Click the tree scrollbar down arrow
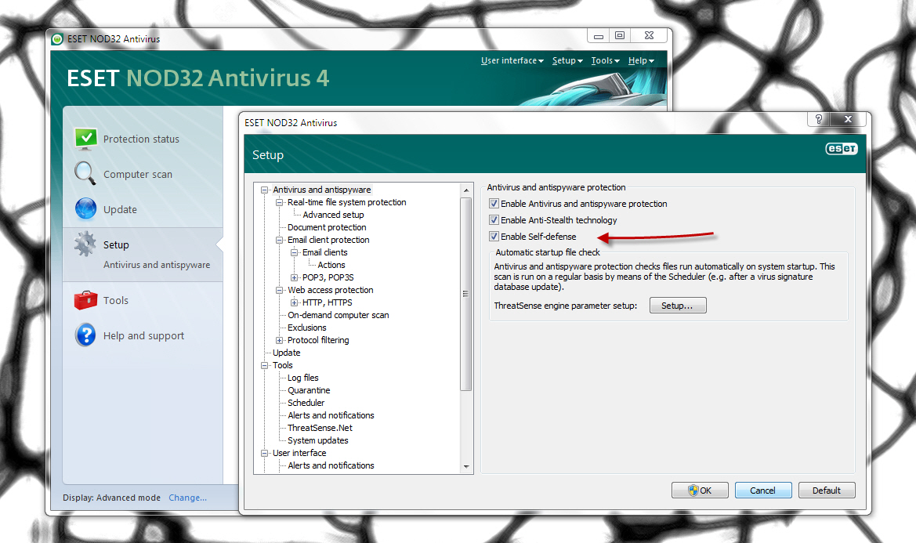Image resolution: width=916 pixels, height=543 pixels. coord(465,466)
